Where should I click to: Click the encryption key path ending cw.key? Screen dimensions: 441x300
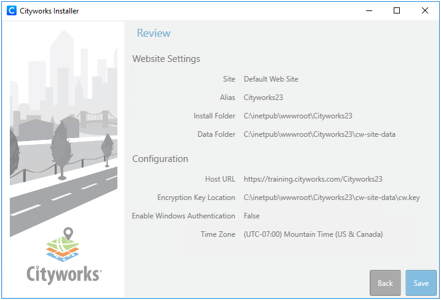332,198
